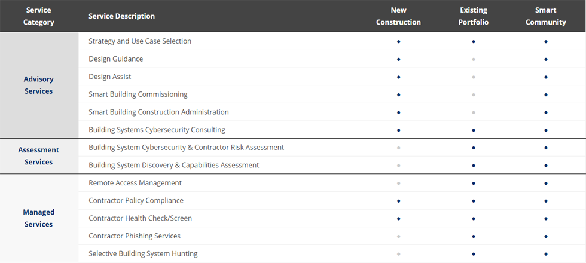Click Existing Portfolio dot for Contractor Risk Assessment
Viewport: 586px width, 263px height.
point(474,148)
